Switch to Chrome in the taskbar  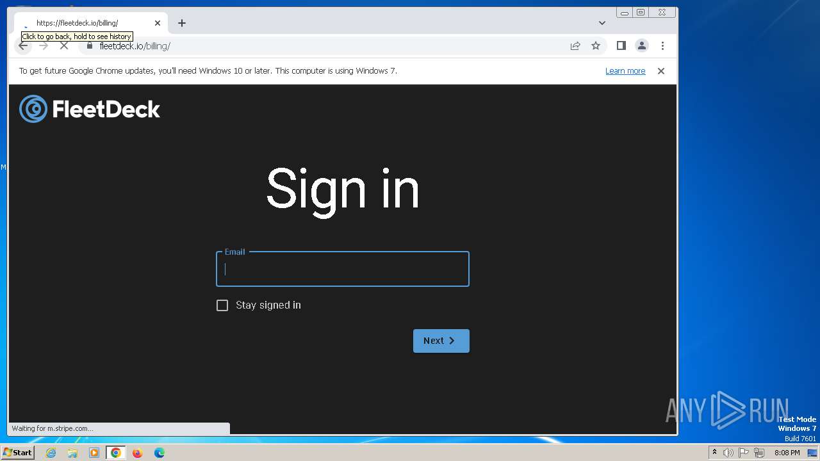[116, 453]
